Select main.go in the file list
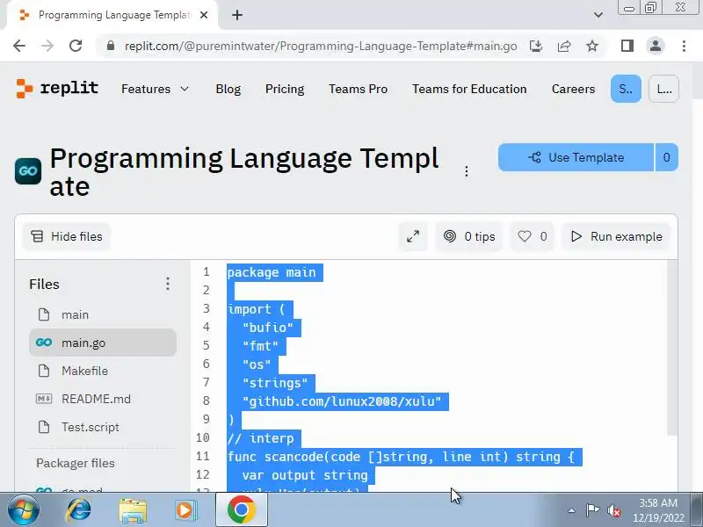 (x=103, y=343)
